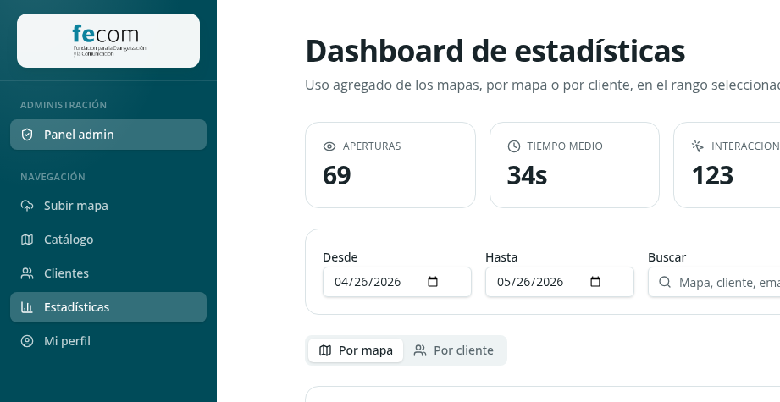Image resolution: width=780 pixels, height=402 pixels.
Task: Open the Catálogo section
Action: [108, 240]
